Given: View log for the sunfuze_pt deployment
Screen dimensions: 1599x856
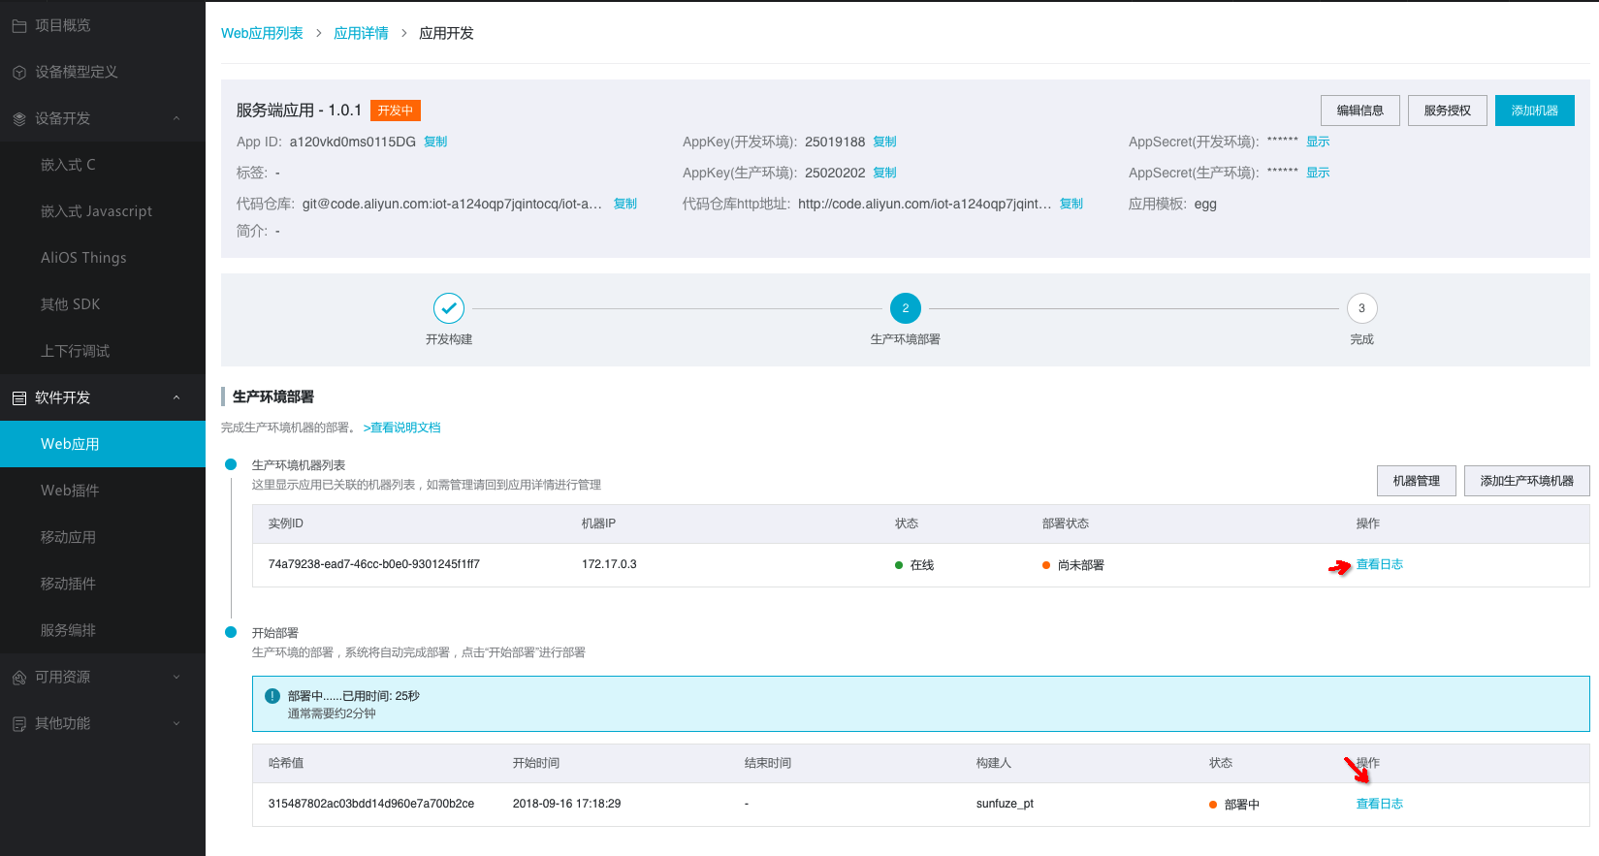Looking at the screenshot, I should [x=1379, y=804].
